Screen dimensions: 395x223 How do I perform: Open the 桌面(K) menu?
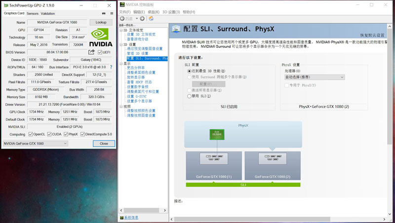pos(154,12)
